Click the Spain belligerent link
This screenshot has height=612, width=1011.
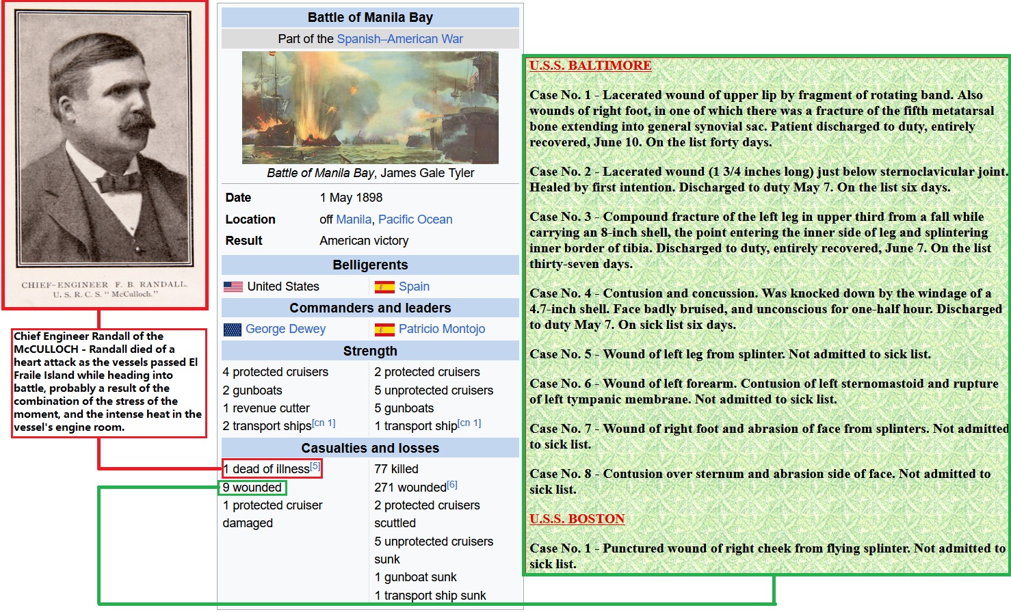[x=414, y=287]
